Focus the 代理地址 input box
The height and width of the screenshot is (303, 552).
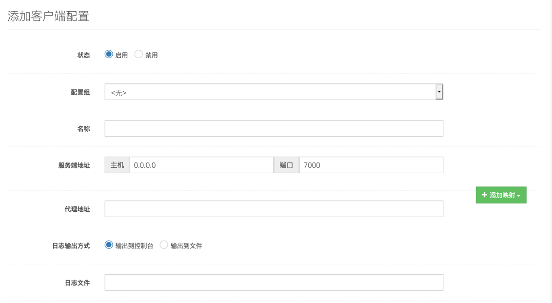pos(274,209)
